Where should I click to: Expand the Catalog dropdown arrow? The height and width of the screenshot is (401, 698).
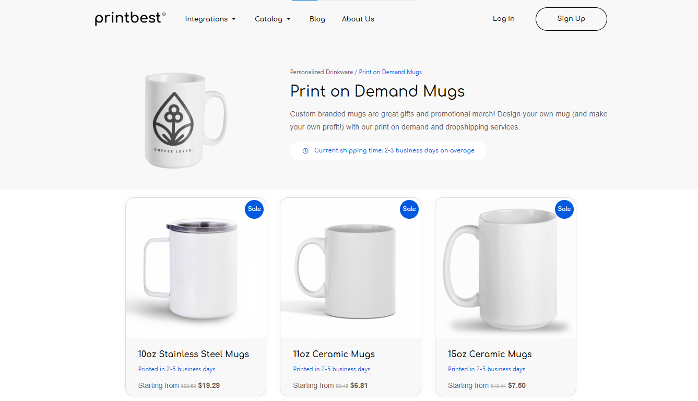tap(288, 19)
